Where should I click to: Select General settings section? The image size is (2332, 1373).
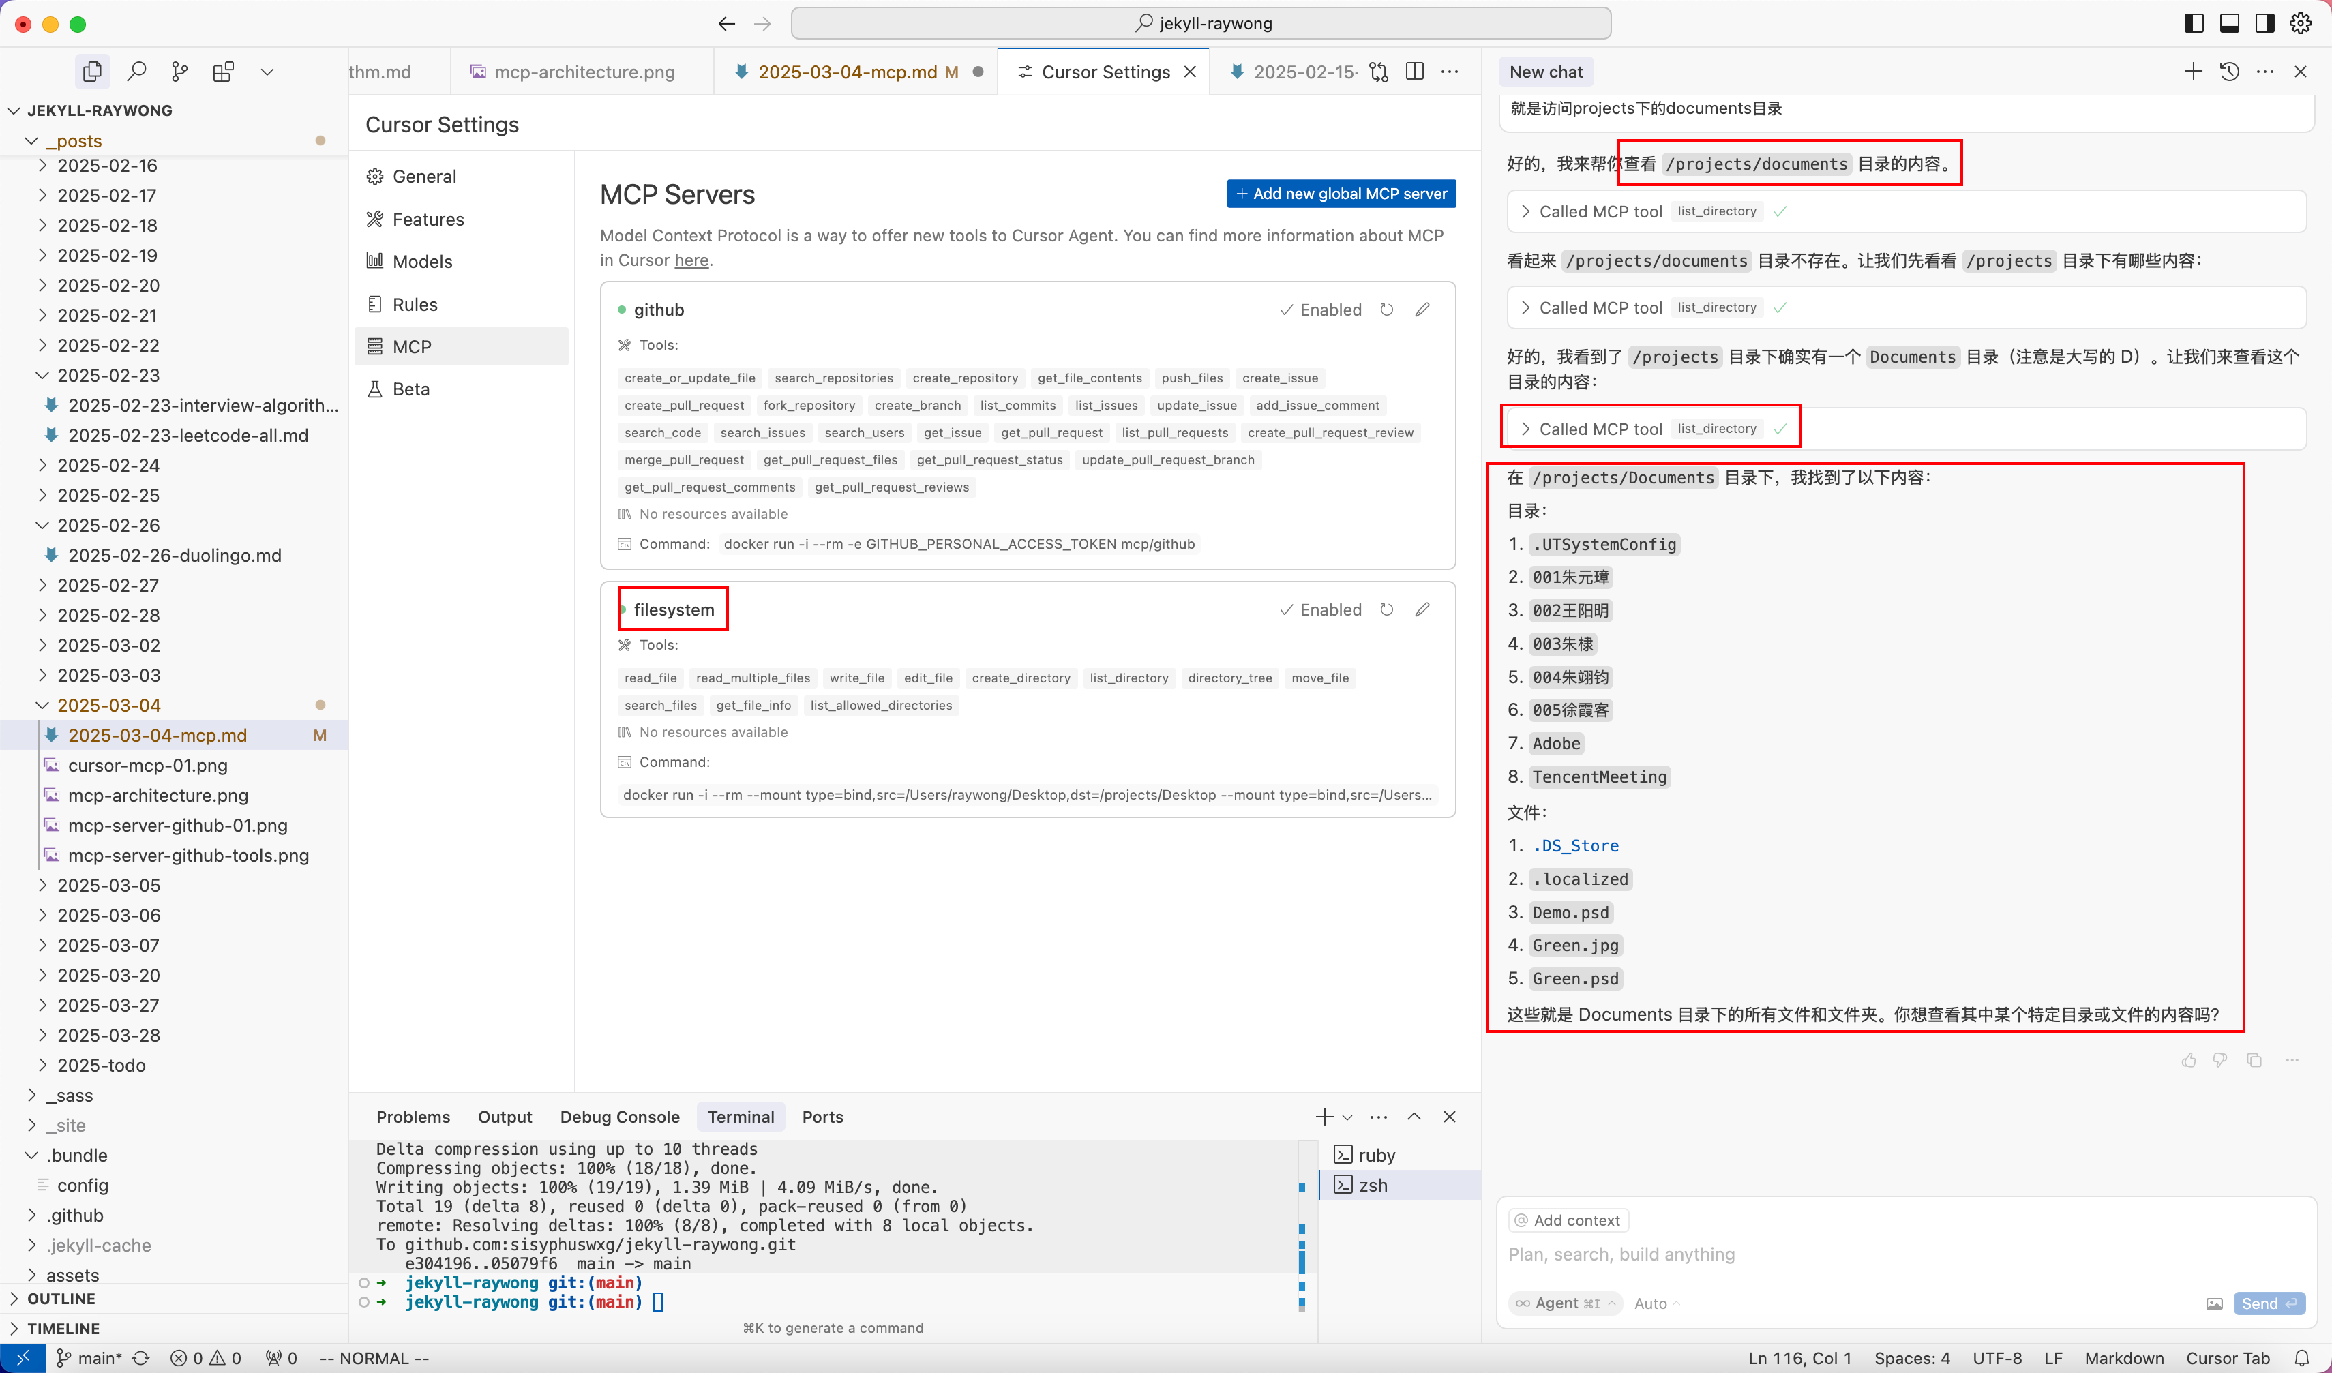click(x=461, y=176)
